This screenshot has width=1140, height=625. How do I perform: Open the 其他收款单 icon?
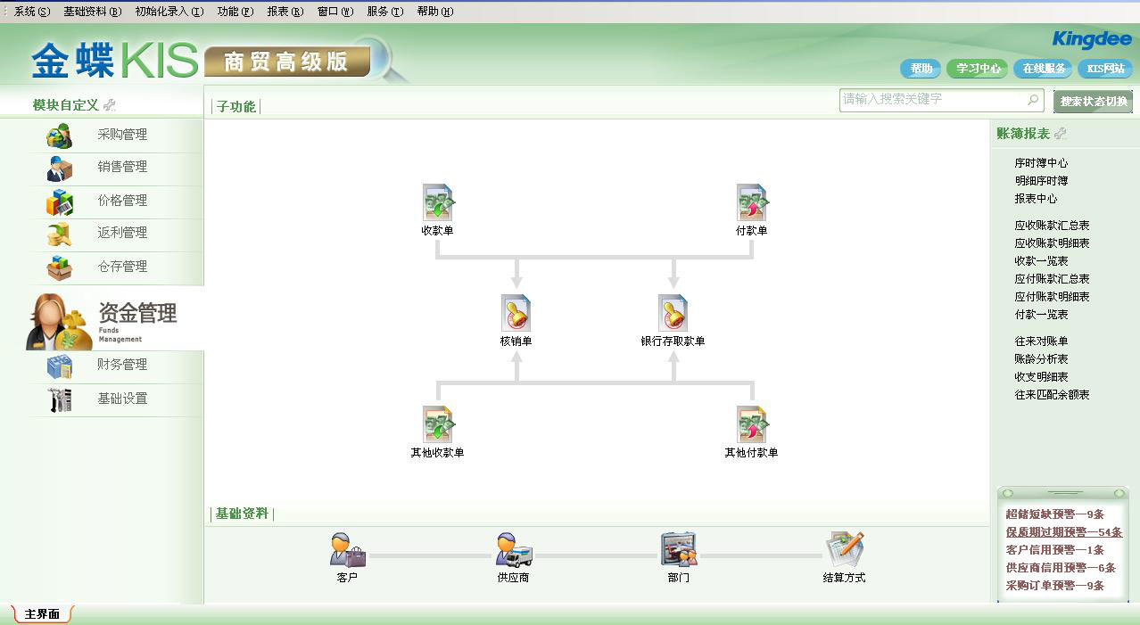(x=438, y=424)
